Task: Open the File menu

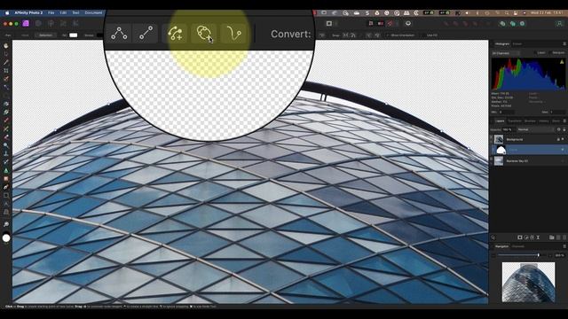Action: pos(51,12)
